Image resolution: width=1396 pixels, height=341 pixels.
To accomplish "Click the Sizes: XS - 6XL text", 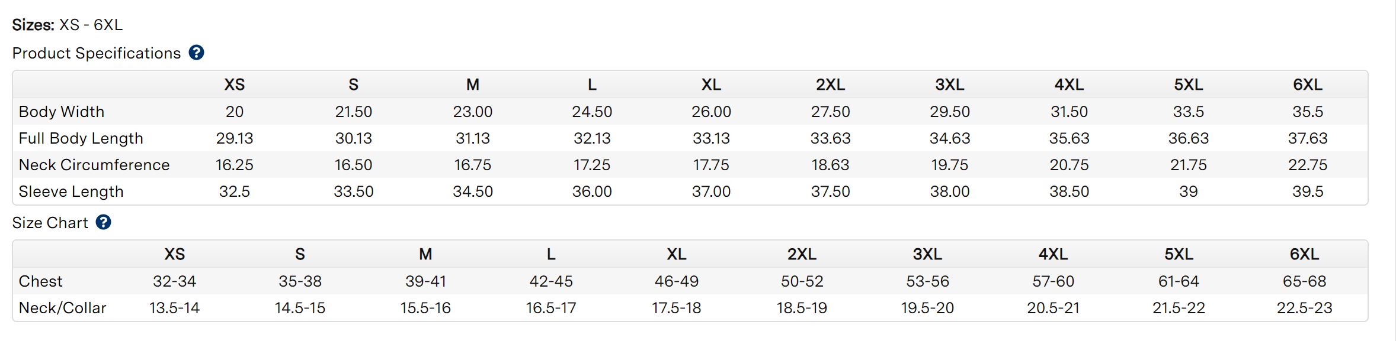I will pyautogui.click(x=68, y=25).
